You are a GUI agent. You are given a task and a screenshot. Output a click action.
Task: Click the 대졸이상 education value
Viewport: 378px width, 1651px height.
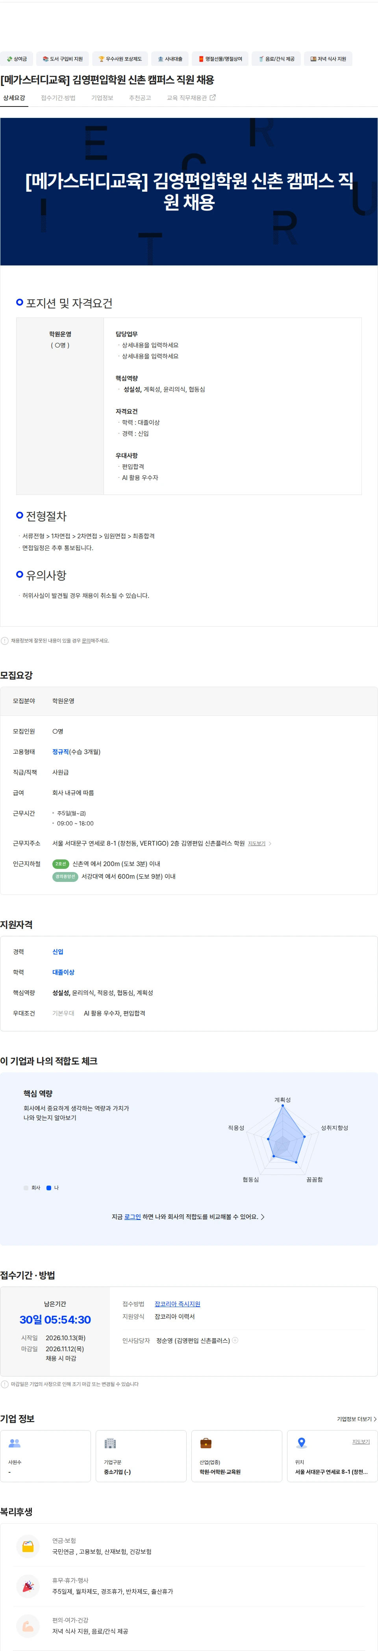point(63,972)
